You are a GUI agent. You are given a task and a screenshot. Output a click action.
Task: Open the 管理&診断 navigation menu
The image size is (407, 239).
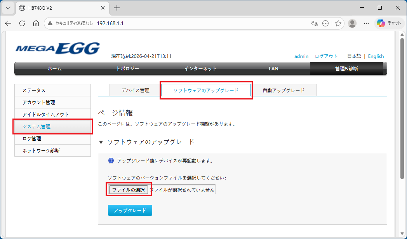click(346, 68)
